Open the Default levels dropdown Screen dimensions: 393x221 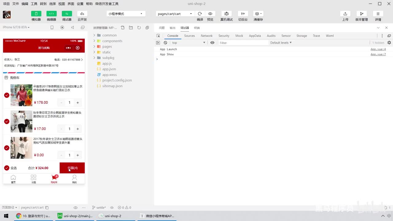pos(281,43)
